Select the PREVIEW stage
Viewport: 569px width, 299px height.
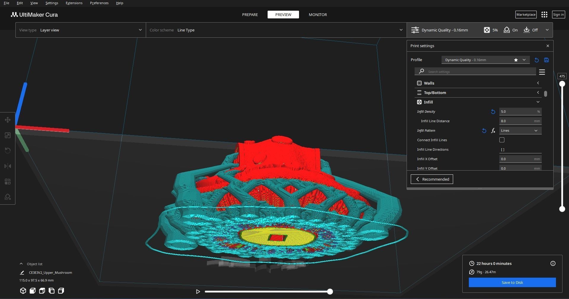(x=283, y=15)
